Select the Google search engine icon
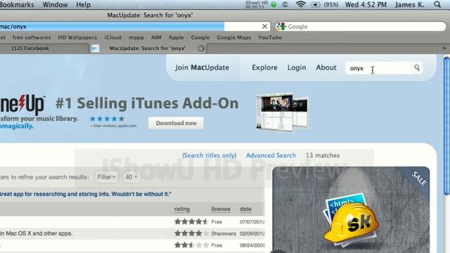450x253 pixels. coord(281,27)
